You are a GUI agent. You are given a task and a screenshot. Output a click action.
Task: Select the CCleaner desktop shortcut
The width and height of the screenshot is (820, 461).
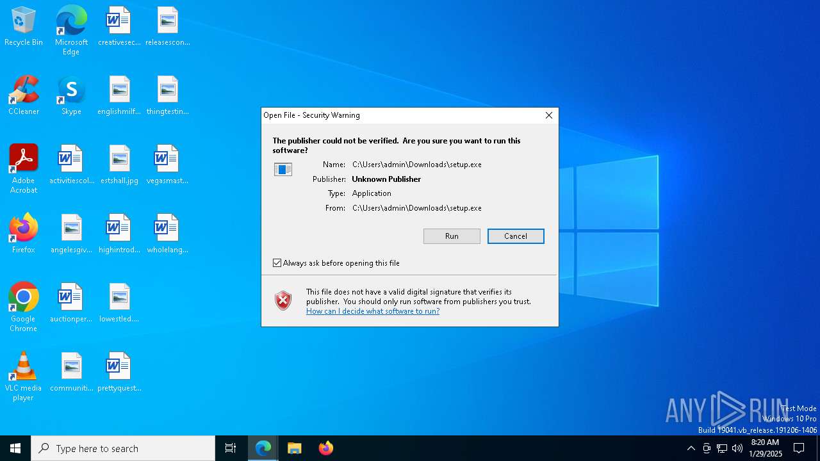tap(24, 96)
